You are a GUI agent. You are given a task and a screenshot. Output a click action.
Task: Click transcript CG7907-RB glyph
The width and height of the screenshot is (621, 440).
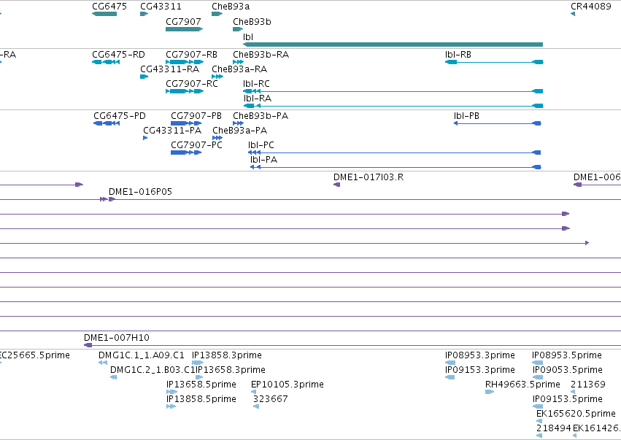pyautogui.click(x=185, y=62)
